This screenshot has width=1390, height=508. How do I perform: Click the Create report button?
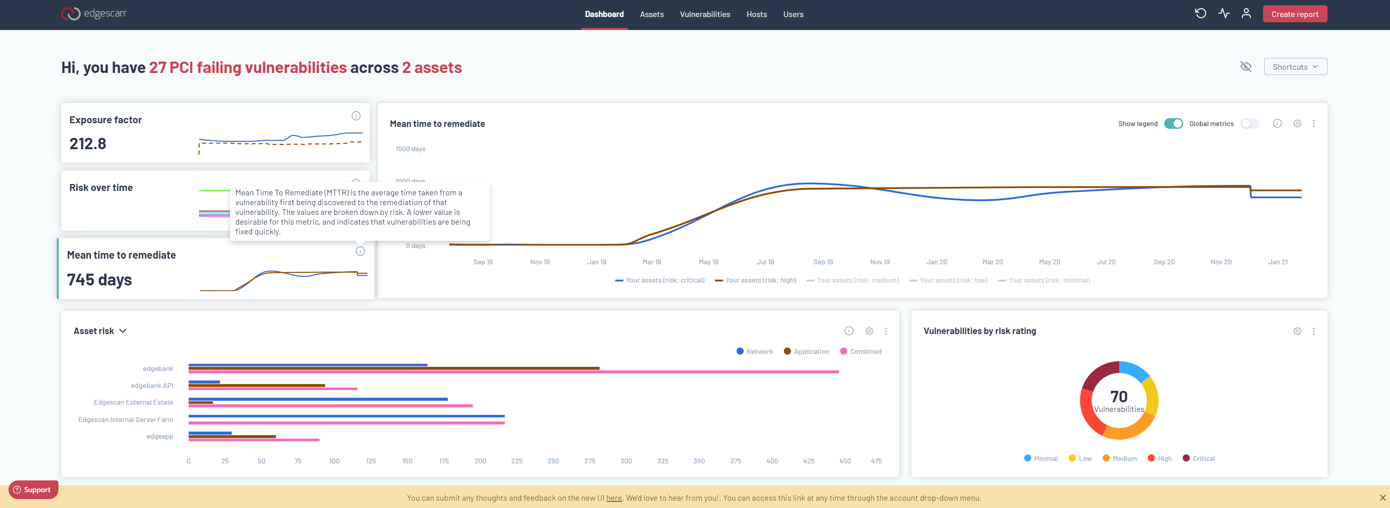tap(1295, 15)
